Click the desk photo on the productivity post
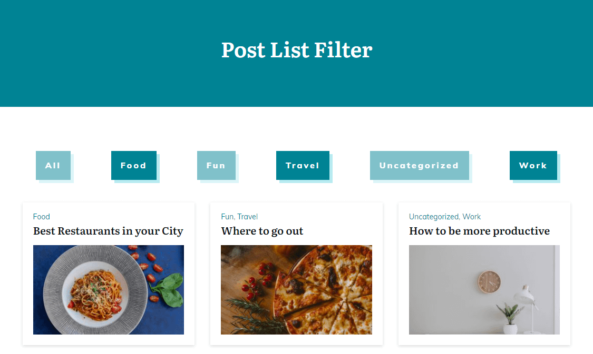The width and height of the screenshot is (593, 354). pyautogui.click(x=484, y=289)
